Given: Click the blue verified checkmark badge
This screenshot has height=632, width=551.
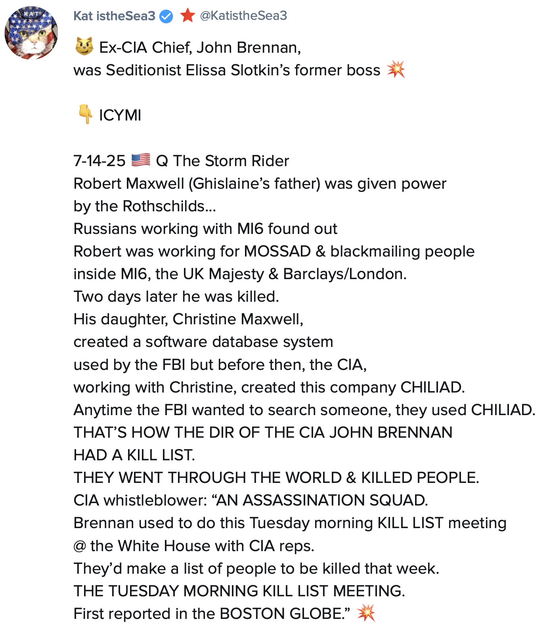Looking at the screenshot, I should 166,16.
